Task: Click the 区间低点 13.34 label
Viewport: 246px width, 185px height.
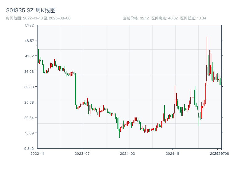Action: 193,18
